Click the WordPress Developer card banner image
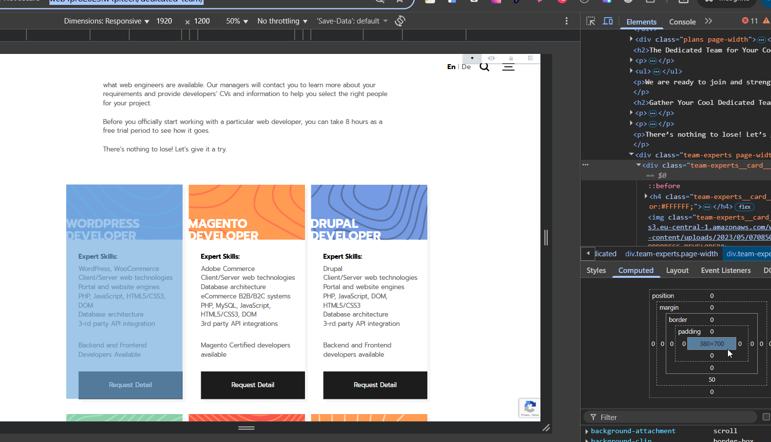The width and height of the screenshot is (771, 442). coord(124,212)
